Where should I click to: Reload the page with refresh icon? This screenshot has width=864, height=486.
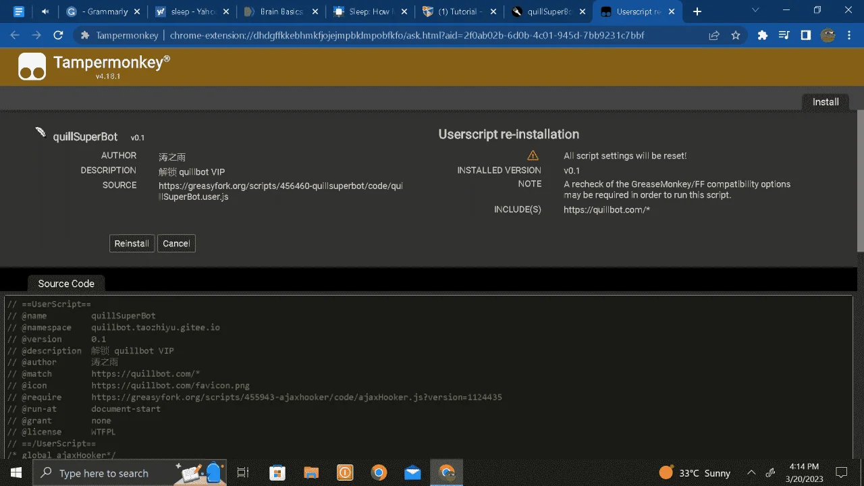click(x=58, y=35)
